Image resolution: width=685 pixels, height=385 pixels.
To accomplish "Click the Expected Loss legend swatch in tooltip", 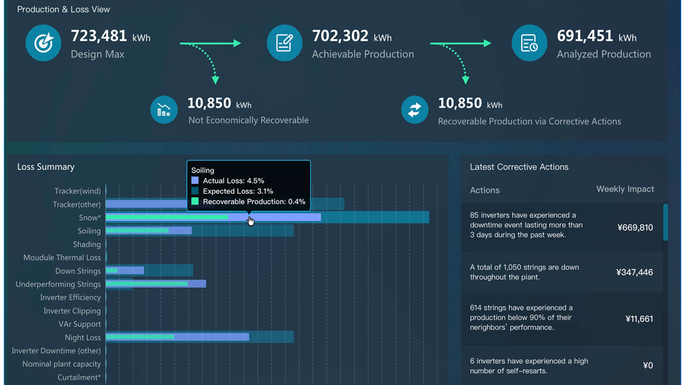I will pyautogui.click(x=195, y=191).
